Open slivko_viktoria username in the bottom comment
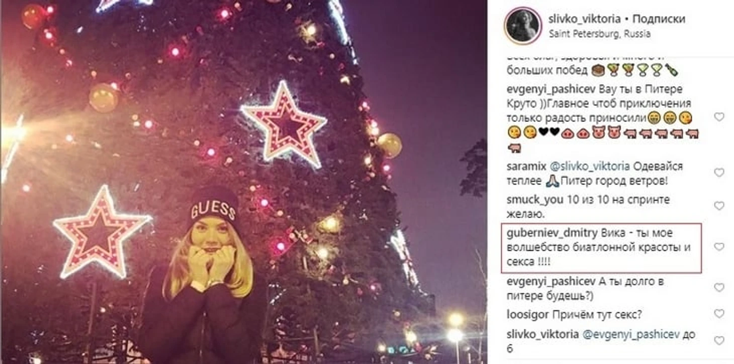 (x=542, y=334)
